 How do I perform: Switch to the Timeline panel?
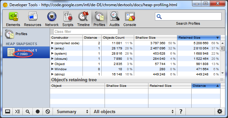point(83,19)
